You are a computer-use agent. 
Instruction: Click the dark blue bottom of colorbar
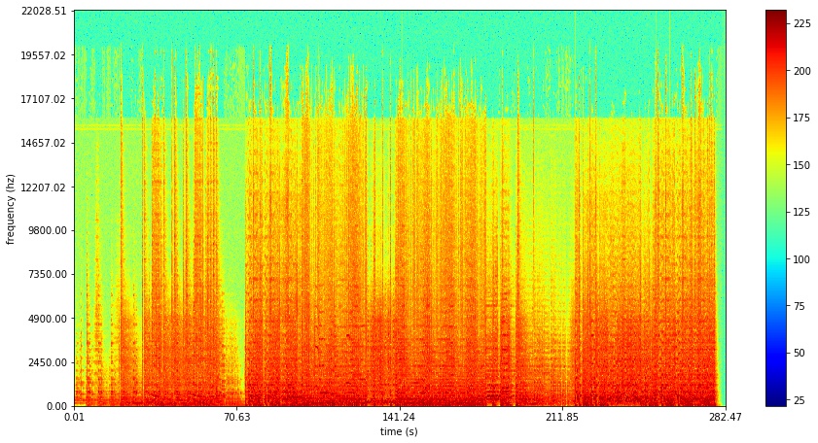pos(775,401)
